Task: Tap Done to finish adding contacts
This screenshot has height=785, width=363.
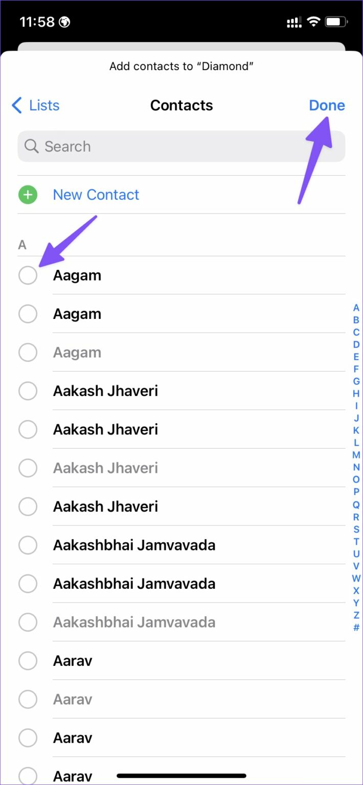Action: (x=327, y=105)
